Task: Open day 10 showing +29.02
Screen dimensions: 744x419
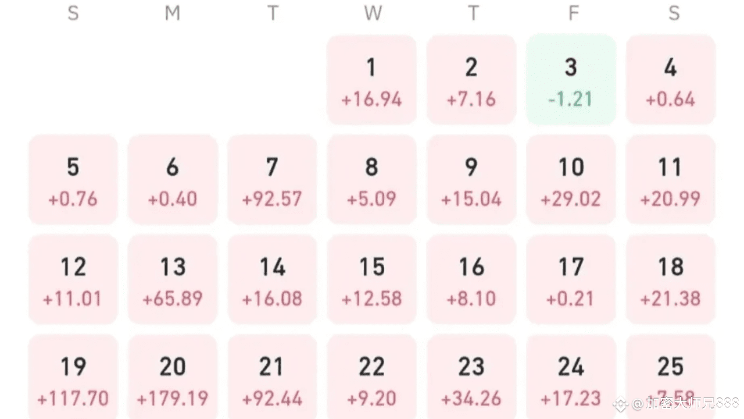Action: pyautogui.click(x=571, y=180)
